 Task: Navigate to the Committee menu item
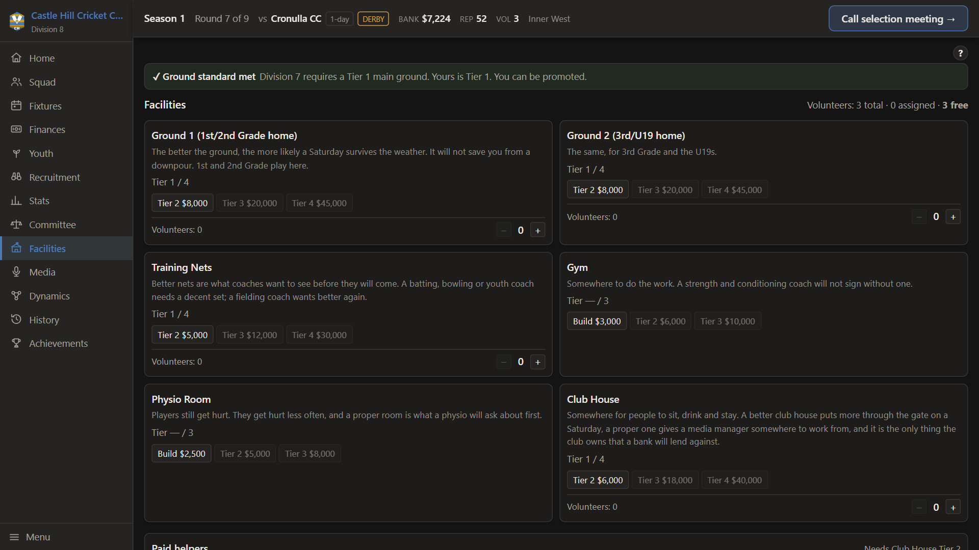(66, 225)
